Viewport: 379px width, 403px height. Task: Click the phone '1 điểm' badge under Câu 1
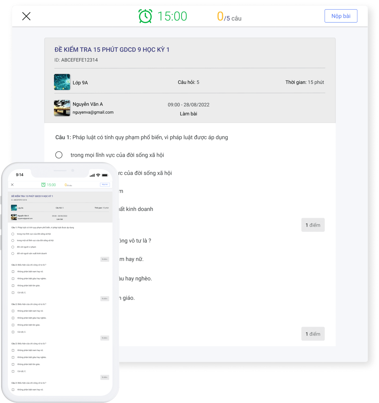pos(105,259)
